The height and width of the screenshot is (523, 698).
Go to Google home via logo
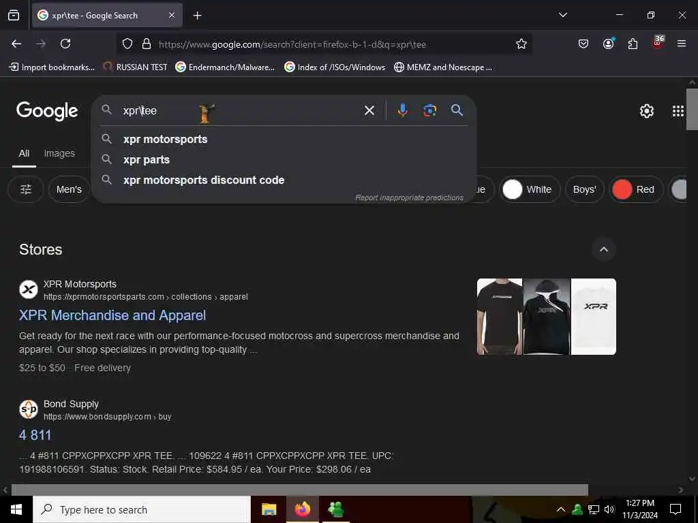point(47,111)
